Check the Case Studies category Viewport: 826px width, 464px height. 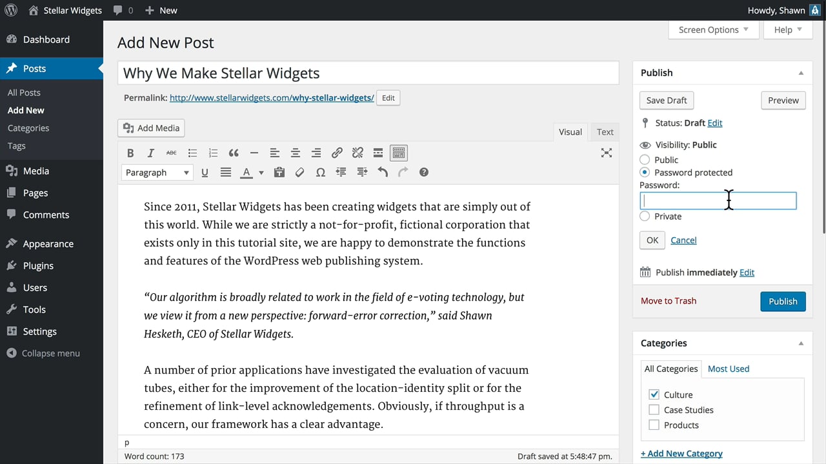(x=654, y=410)
